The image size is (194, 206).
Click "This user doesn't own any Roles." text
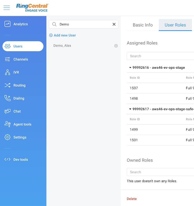(152, 181)
